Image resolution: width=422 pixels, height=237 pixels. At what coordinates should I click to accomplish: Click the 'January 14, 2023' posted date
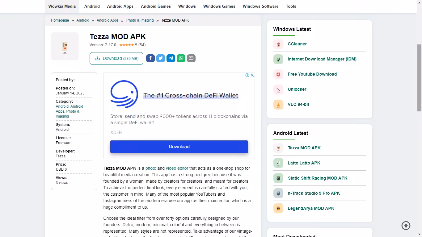70,93
